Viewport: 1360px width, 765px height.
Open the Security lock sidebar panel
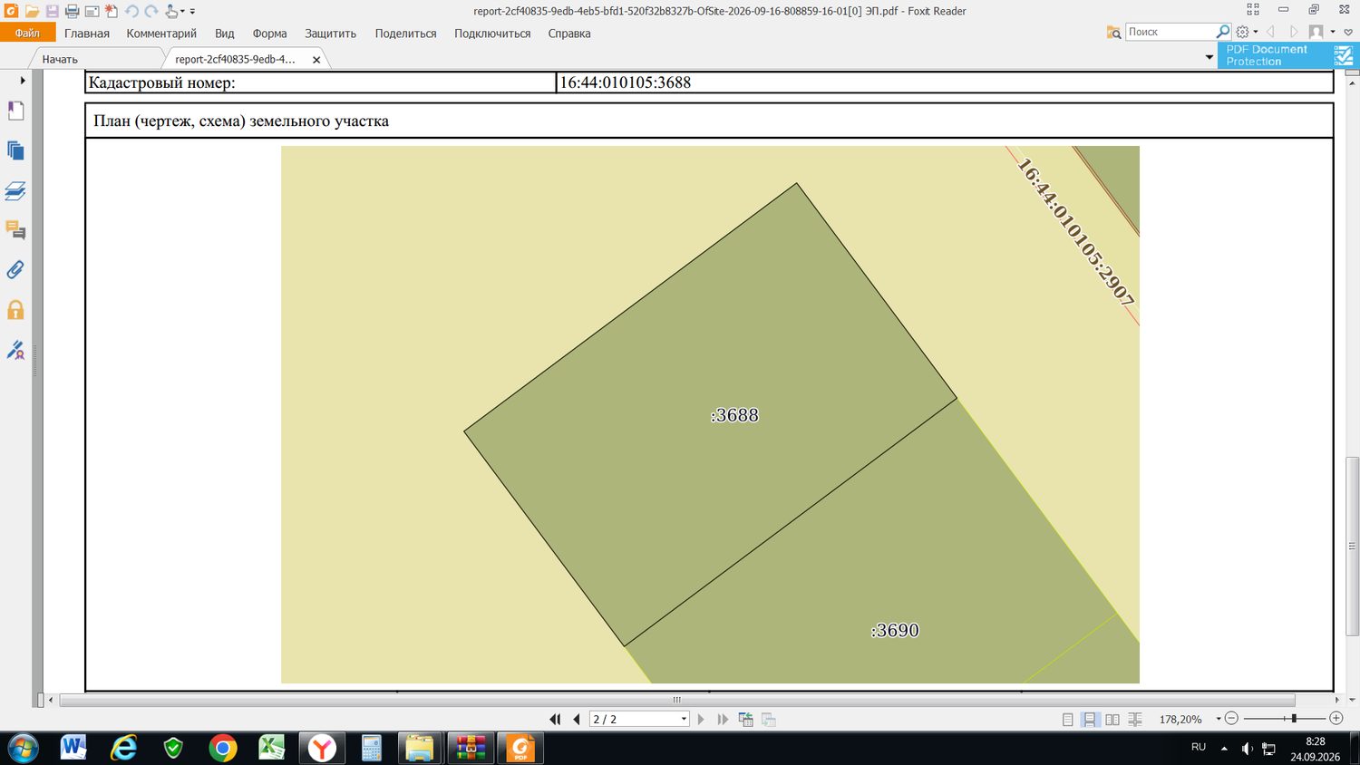pyautogui.click(x=15, y=310)
